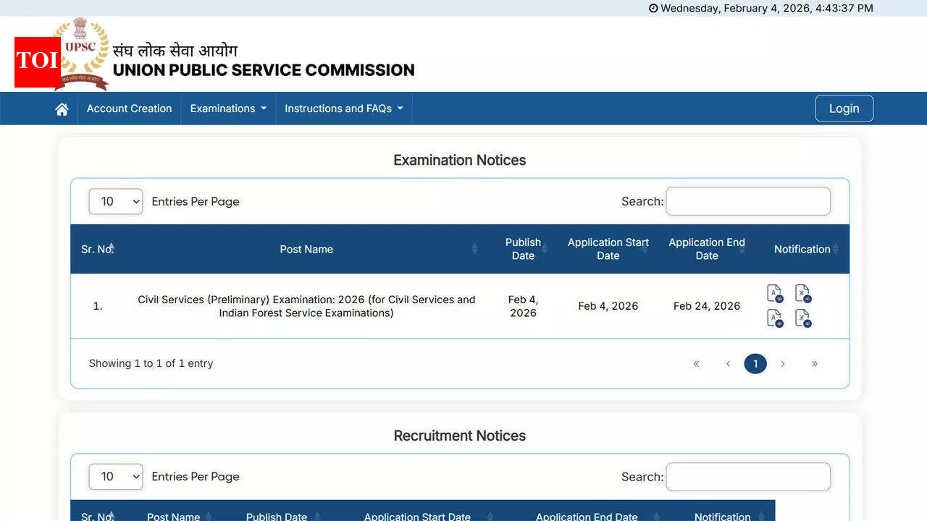Click the clock icon beside the date display

[653, 8]
